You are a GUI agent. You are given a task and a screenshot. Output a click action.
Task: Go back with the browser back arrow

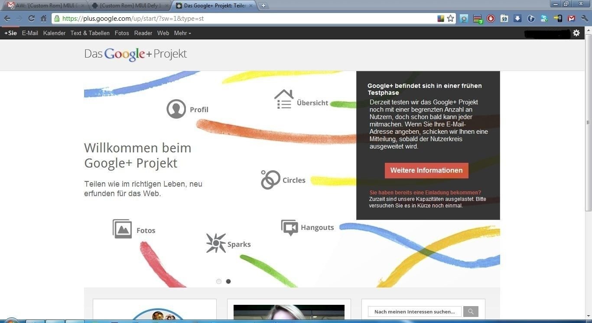7,19
